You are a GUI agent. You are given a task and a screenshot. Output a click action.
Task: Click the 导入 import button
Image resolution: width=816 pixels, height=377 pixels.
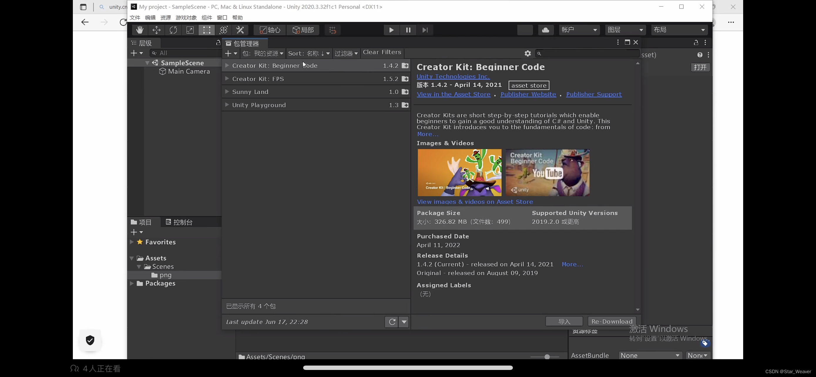564,322
